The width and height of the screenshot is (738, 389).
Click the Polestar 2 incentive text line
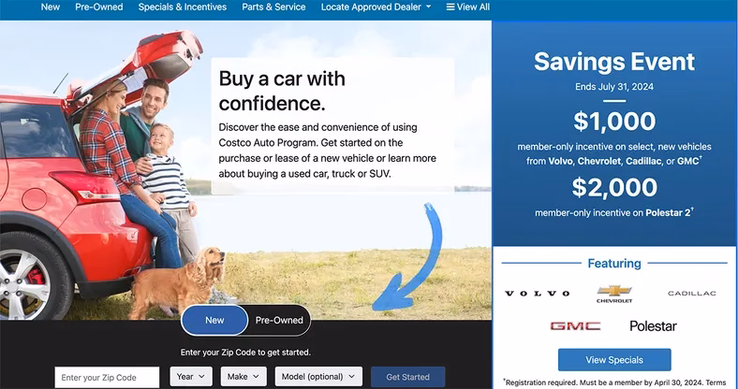click(x=614, y=212)
